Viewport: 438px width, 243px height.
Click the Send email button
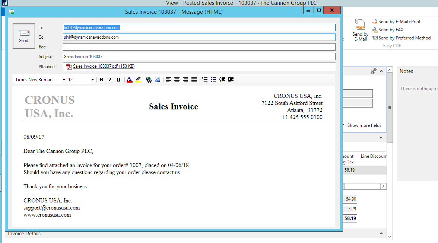tap(24, 36)
